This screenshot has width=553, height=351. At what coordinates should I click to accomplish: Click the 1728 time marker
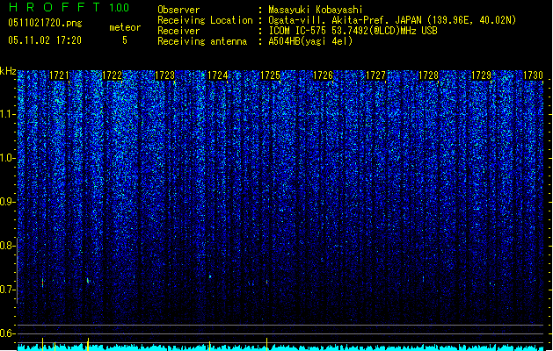(428, 75)
